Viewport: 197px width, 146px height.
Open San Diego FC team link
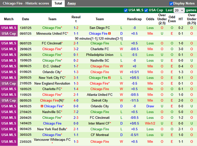[100, 28]
